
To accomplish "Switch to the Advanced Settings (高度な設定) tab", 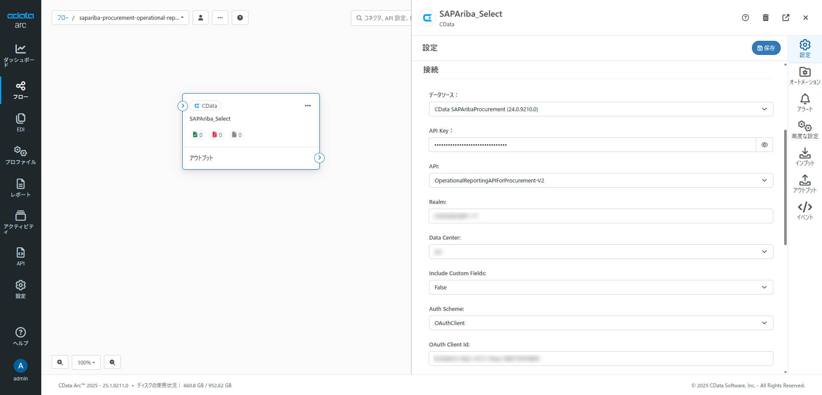I will (805, 130).
